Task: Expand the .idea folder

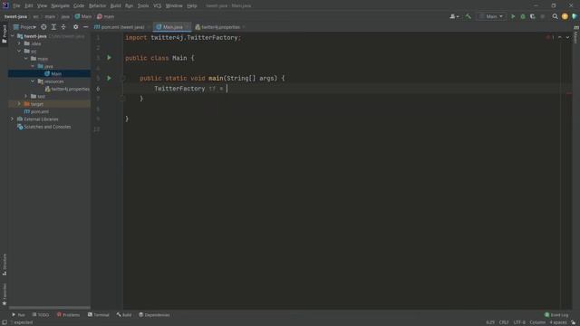Action: click(x=19, y=43)
